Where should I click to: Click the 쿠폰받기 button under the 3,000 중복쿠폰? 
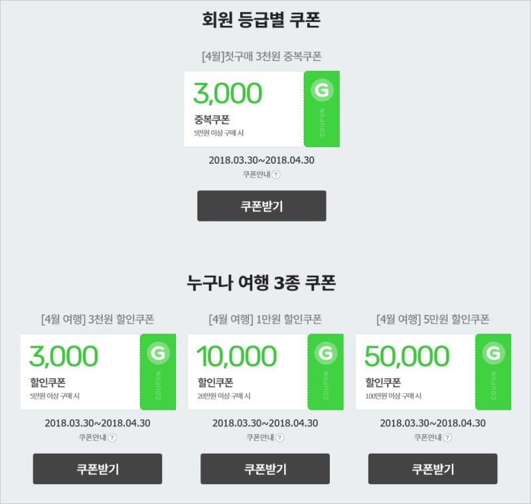click(262, 206)
